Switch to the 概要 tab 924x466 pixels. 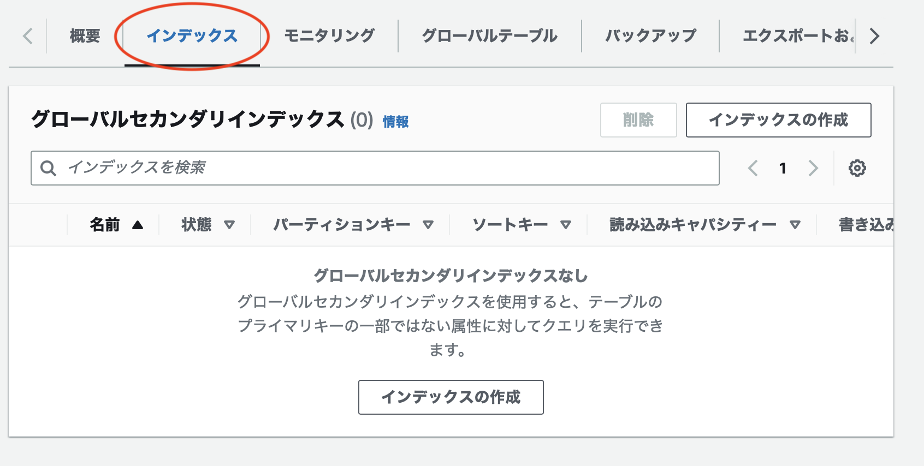(85, 36)
